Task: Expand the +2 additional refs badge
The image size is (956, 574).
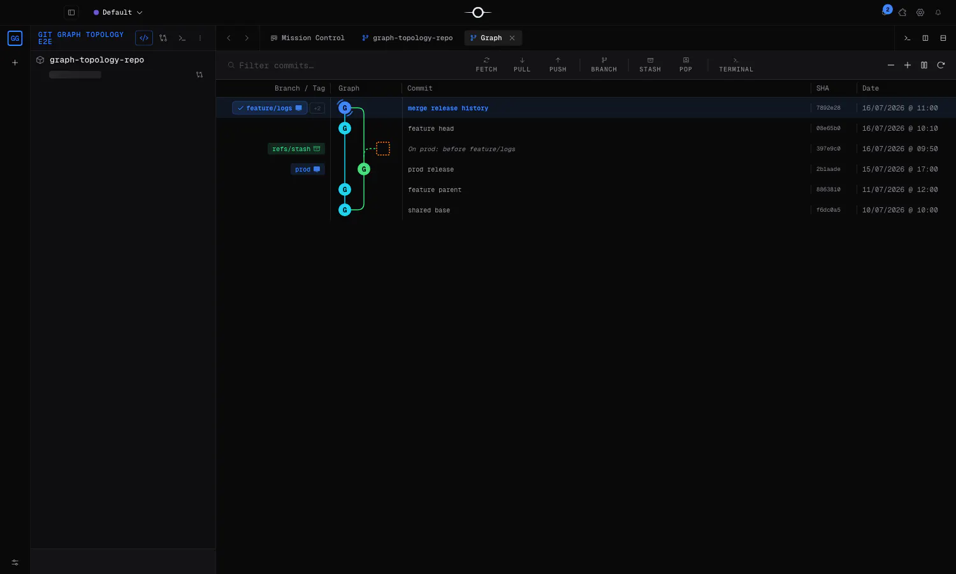Action: coord(317,108)
